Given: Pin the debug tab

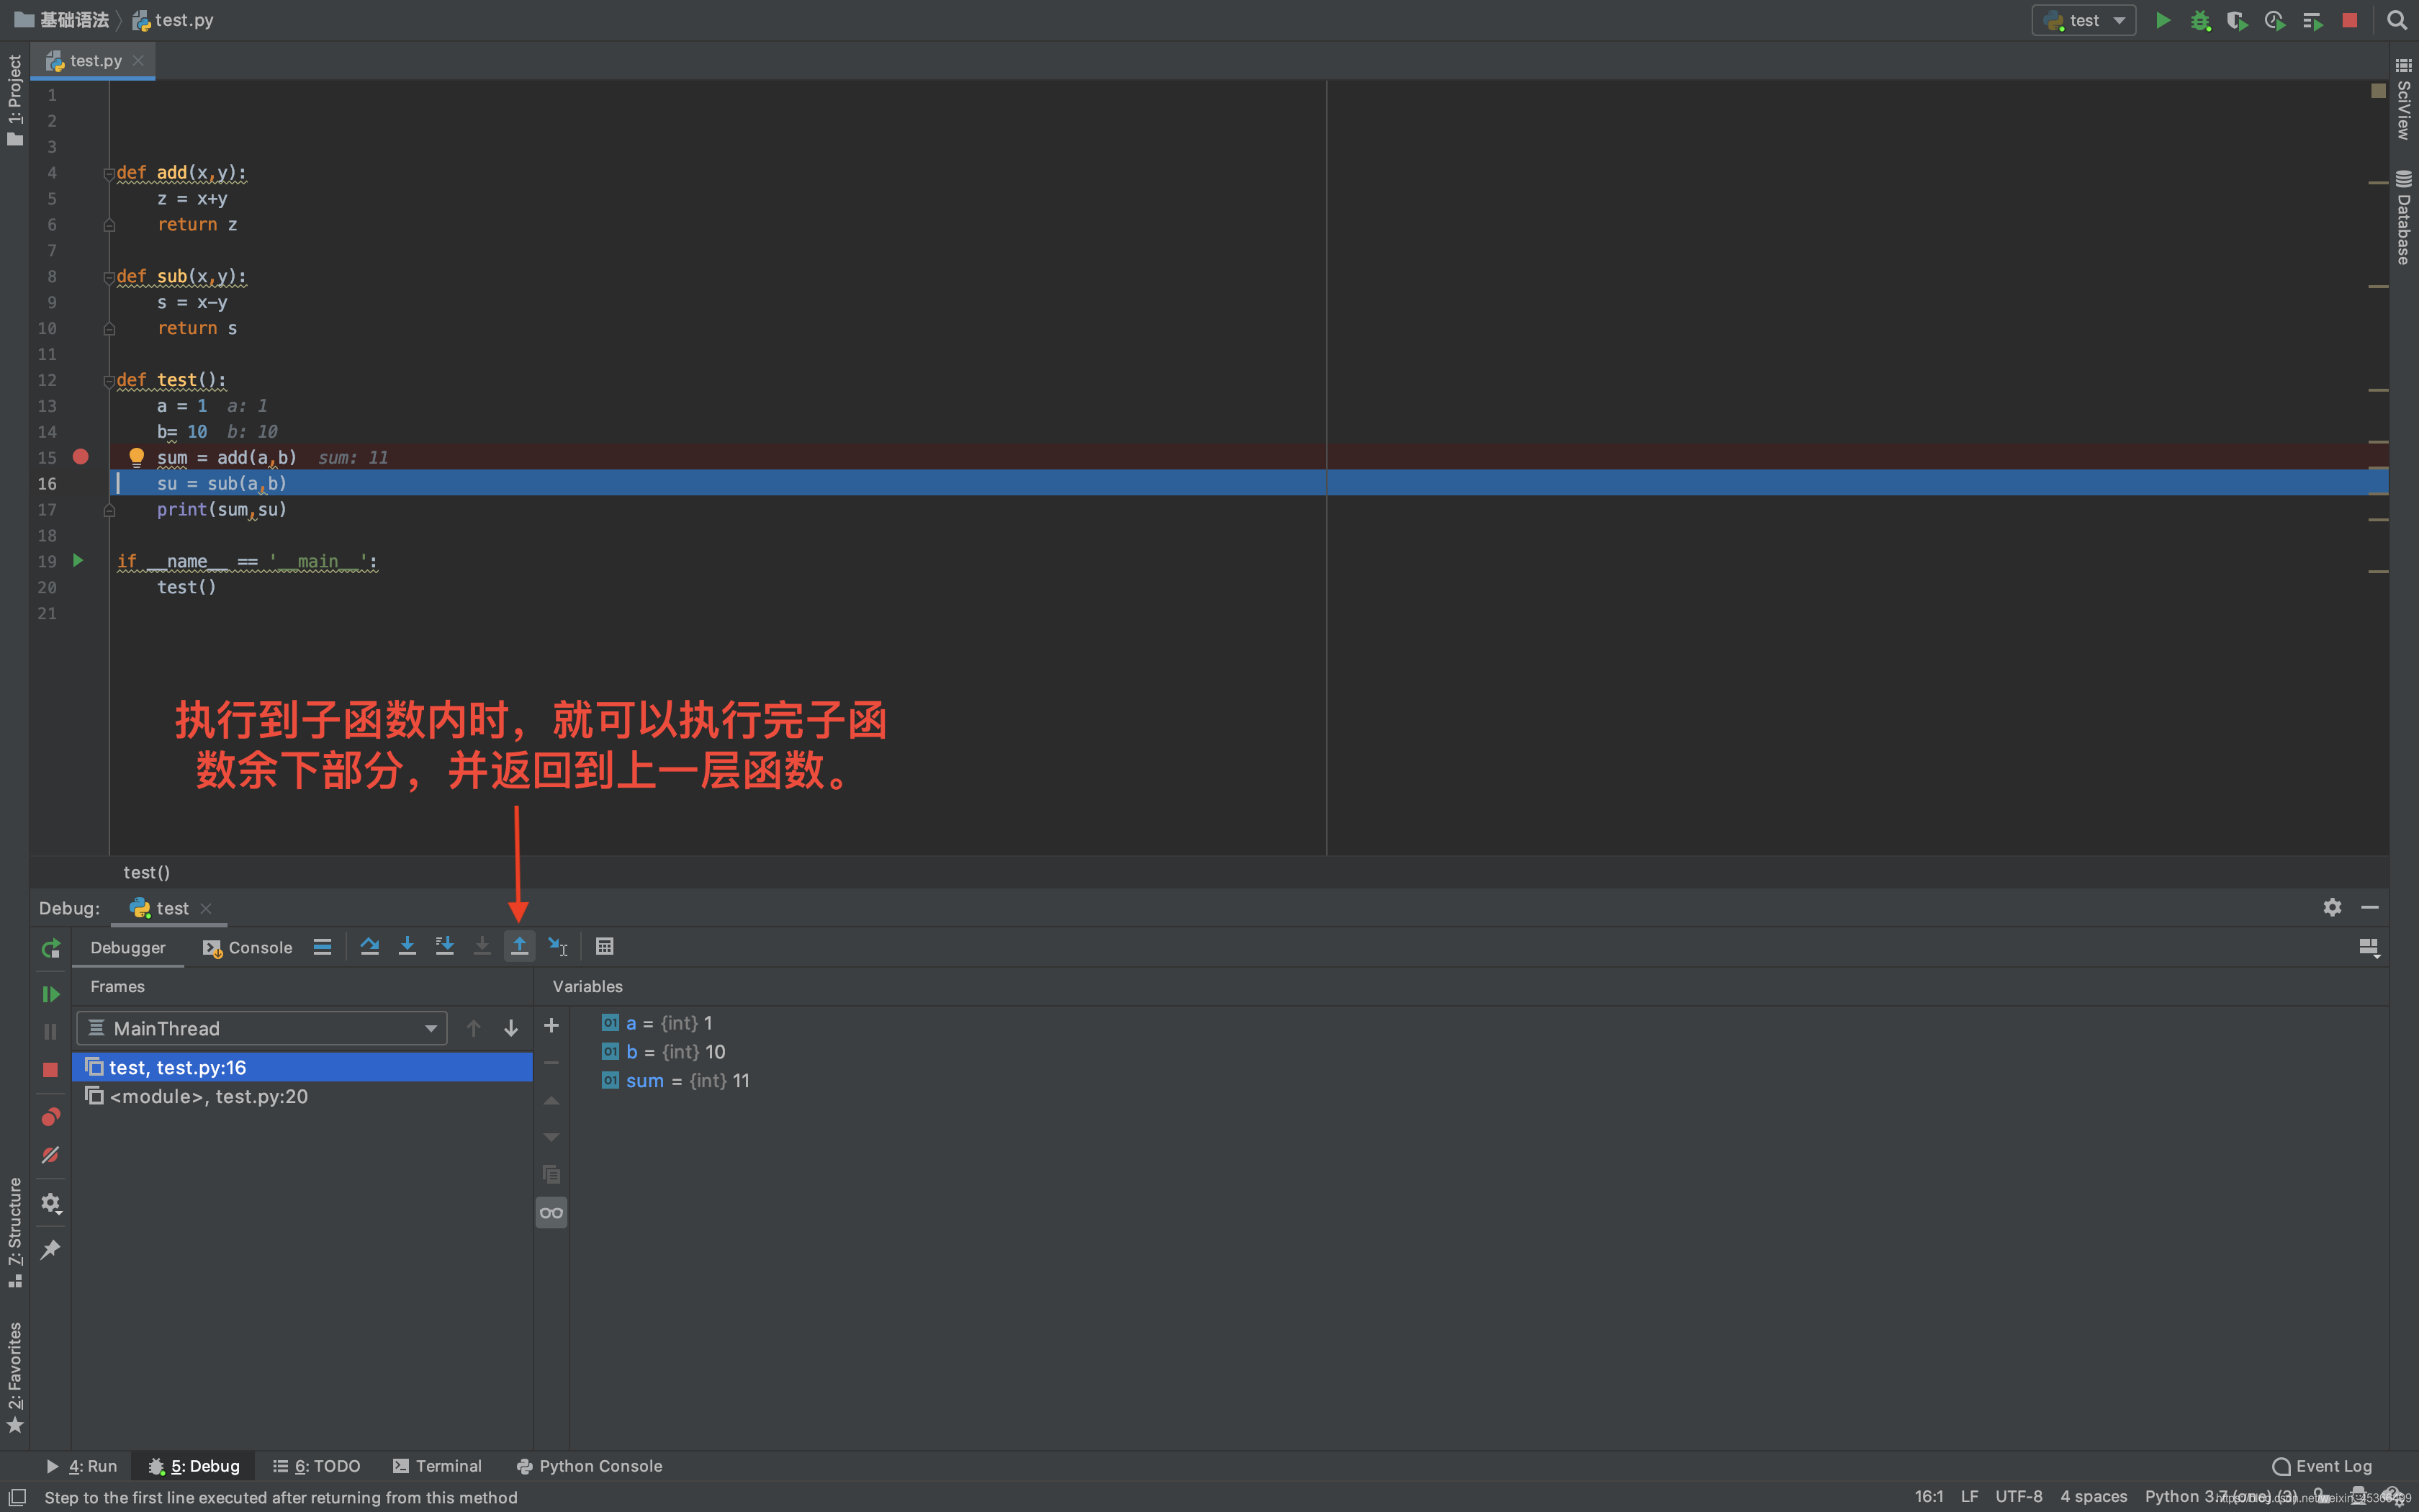Looking at the screenshot, I should tap(50, 1249).
